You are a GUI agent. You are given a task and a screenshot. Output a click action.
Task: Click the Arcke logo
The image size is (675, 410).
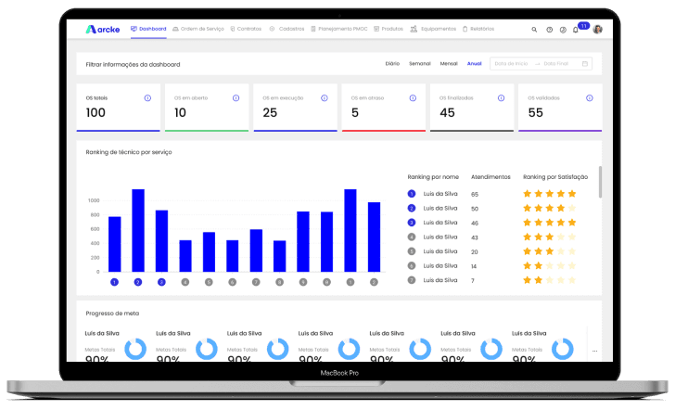[x=102, y=29]
